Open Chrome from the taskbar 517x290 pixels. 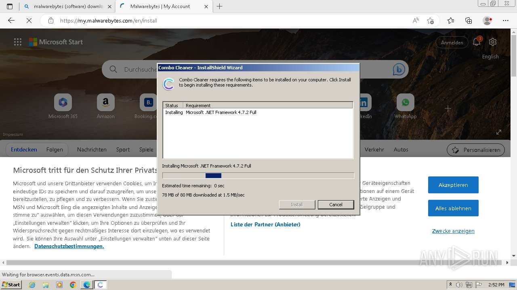(x=73, y=285)
